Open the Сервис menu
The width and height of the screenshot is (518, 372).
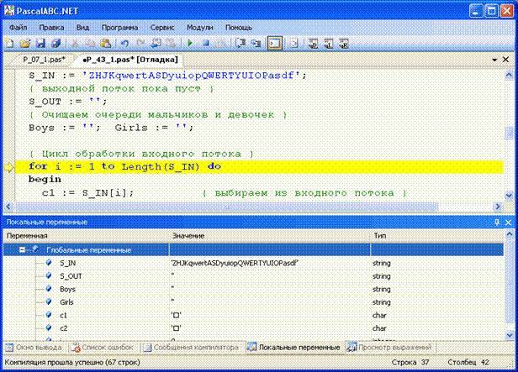point(161,28)
